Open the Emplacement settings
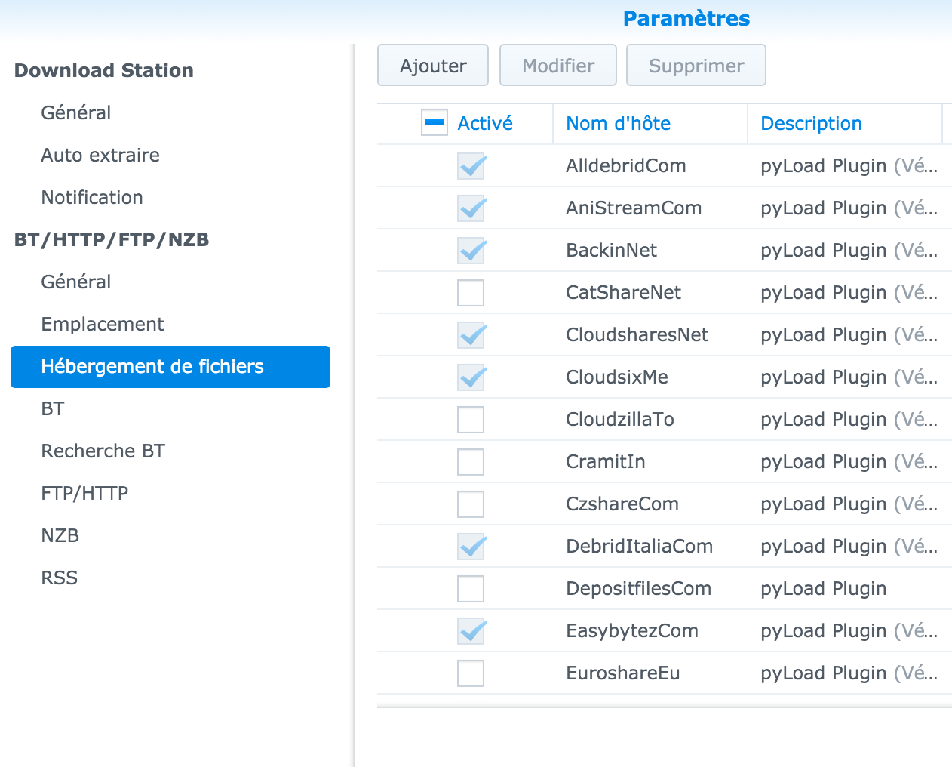The width and height of the screenshot is (952, 767). pos(103,324)
